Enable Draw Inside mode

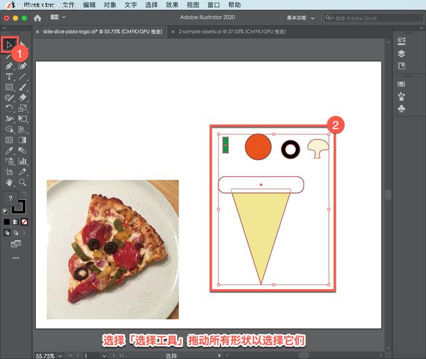click(x=25, y=232)
